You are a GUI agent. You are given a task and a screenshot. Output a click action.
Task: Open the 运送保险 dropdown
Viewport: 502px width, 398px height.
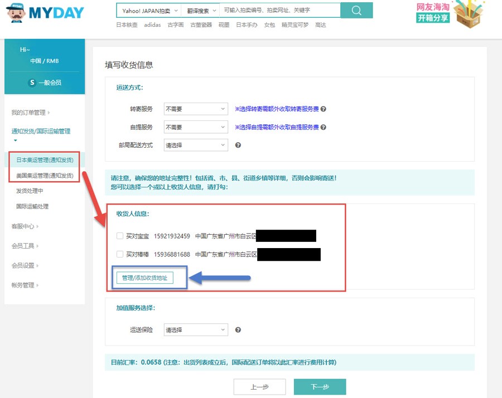[196, 330]
